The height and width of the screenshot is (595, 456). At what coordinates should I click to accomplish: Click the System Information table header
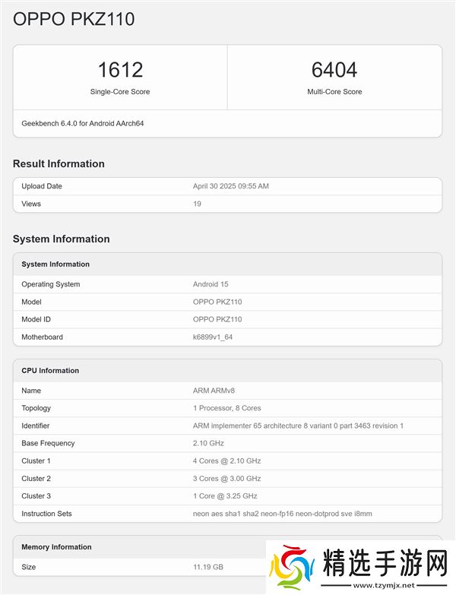coord(55,264)
